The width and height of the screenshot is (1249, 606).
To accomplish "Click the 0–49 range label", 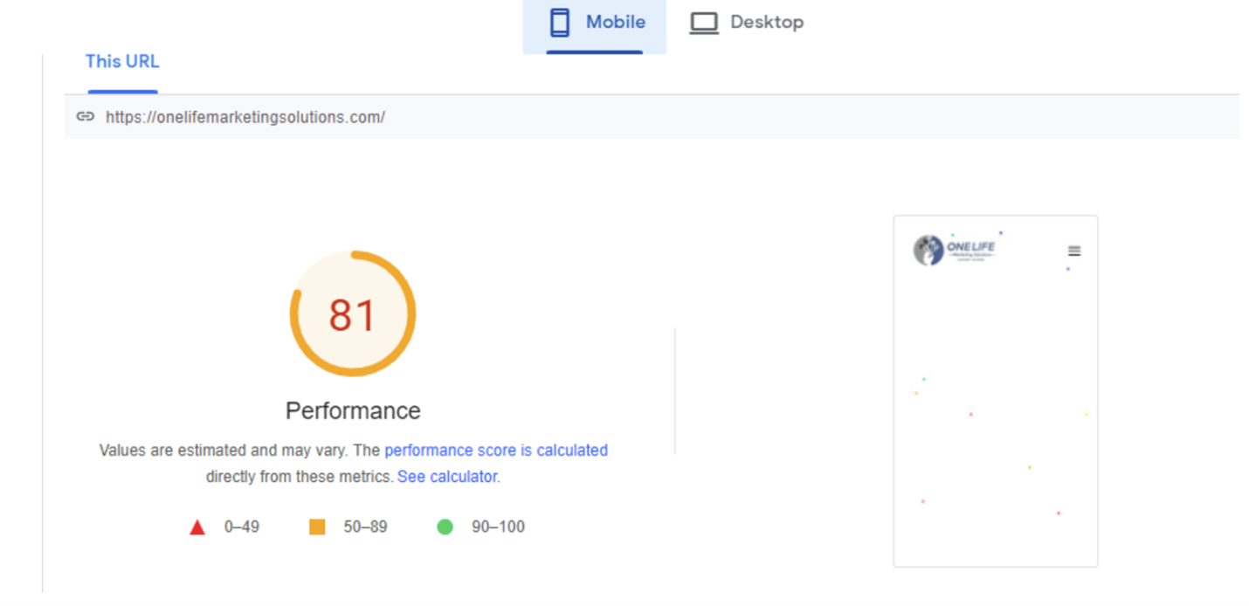I will [x=241, y=527].
